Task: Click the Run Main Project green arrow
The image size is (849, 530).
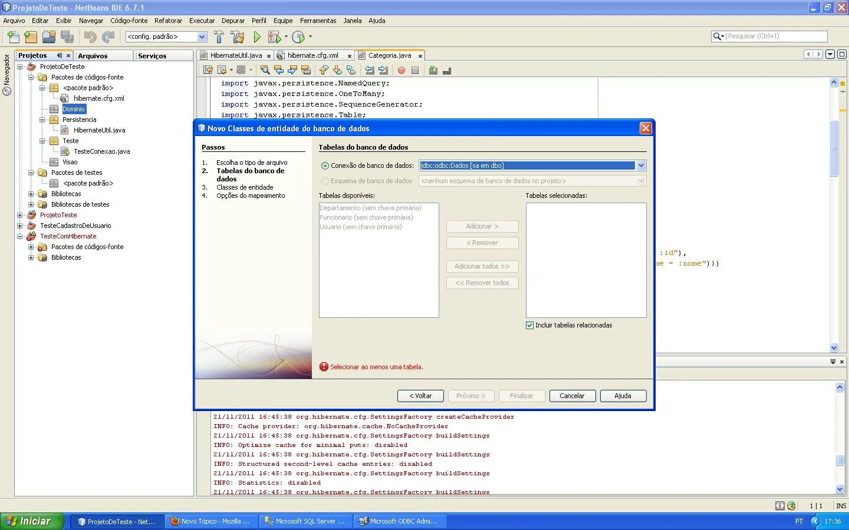Action: 257,37
